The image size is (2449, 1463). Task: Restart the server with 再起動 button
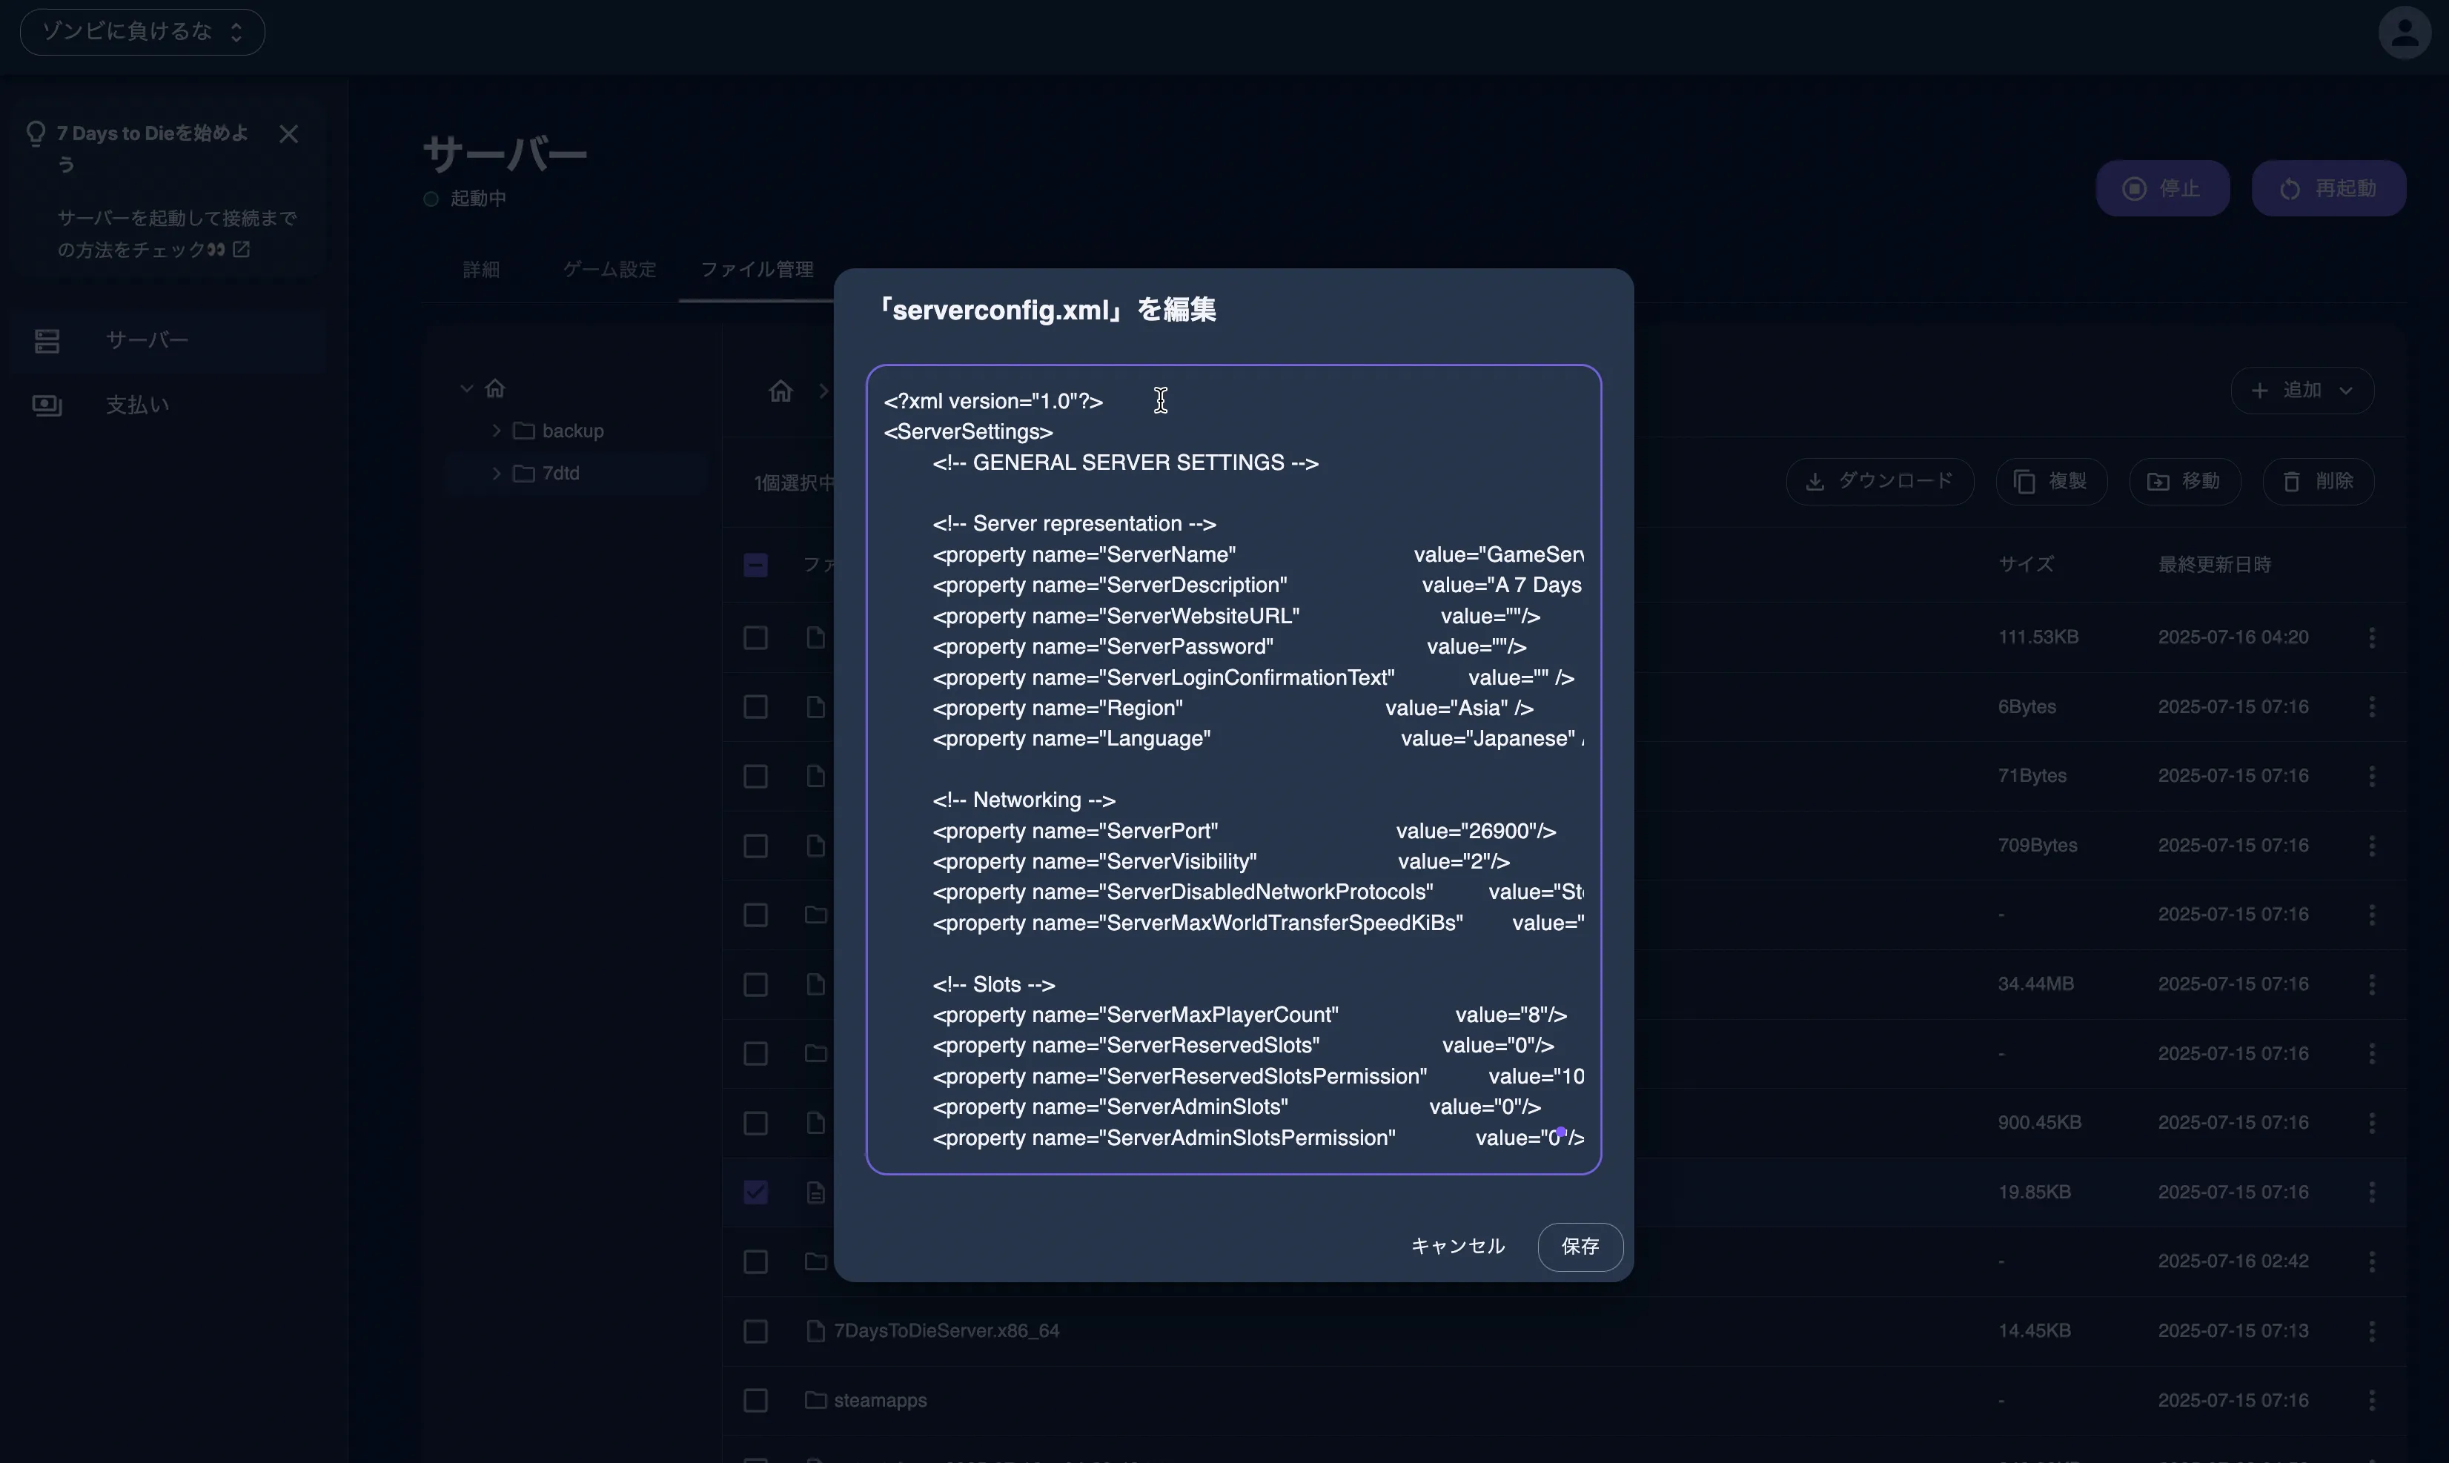click(x=2329, y=188)
